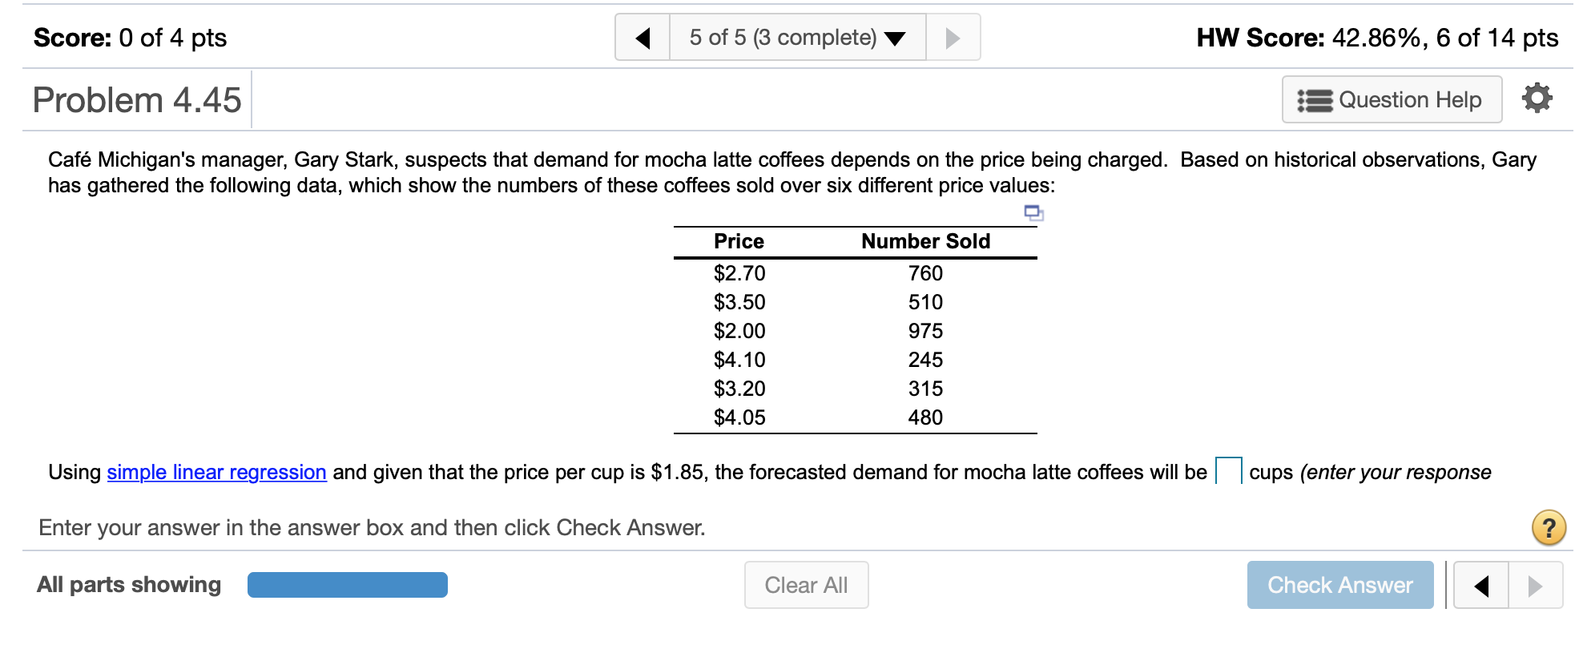This screenshot has height=657, width=1575.
Task: Open the settings gear icon
Action: [1537, 99]
